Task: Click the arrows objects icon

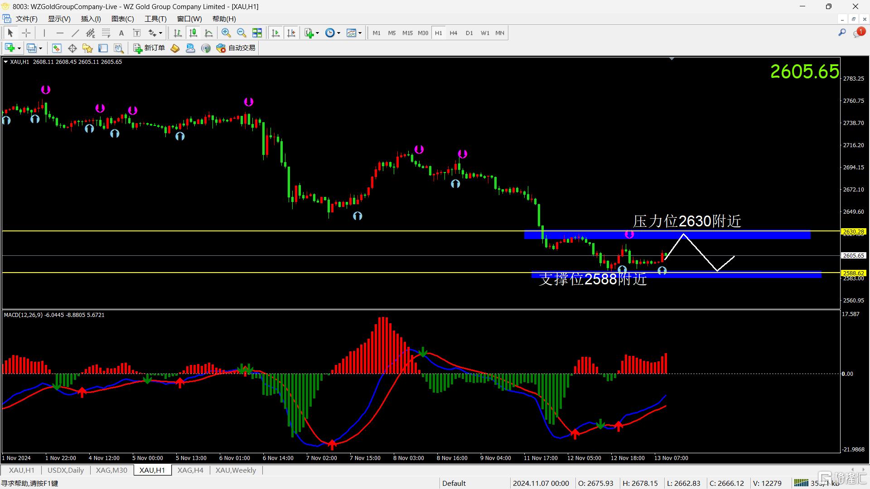Action: click(152, 33)
